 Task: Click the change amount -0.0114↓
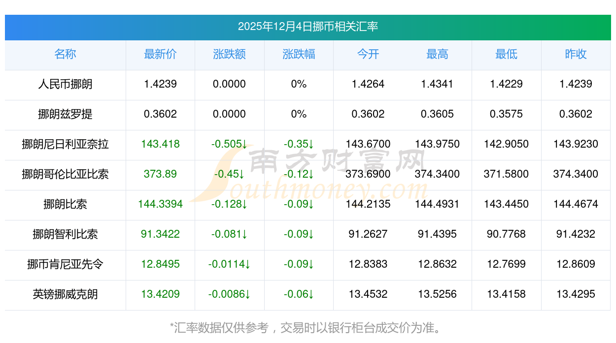[x=230, y=264]
